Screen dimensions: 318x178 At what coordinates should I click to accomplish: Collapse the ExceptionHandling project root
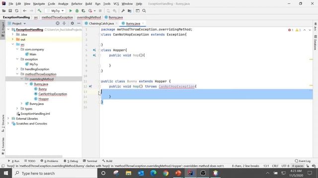pyautogui.click(x=8, y=30)
